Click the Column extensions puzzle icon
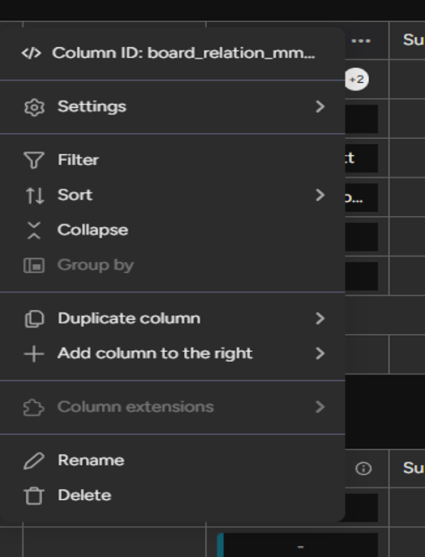 click(34, 407)
